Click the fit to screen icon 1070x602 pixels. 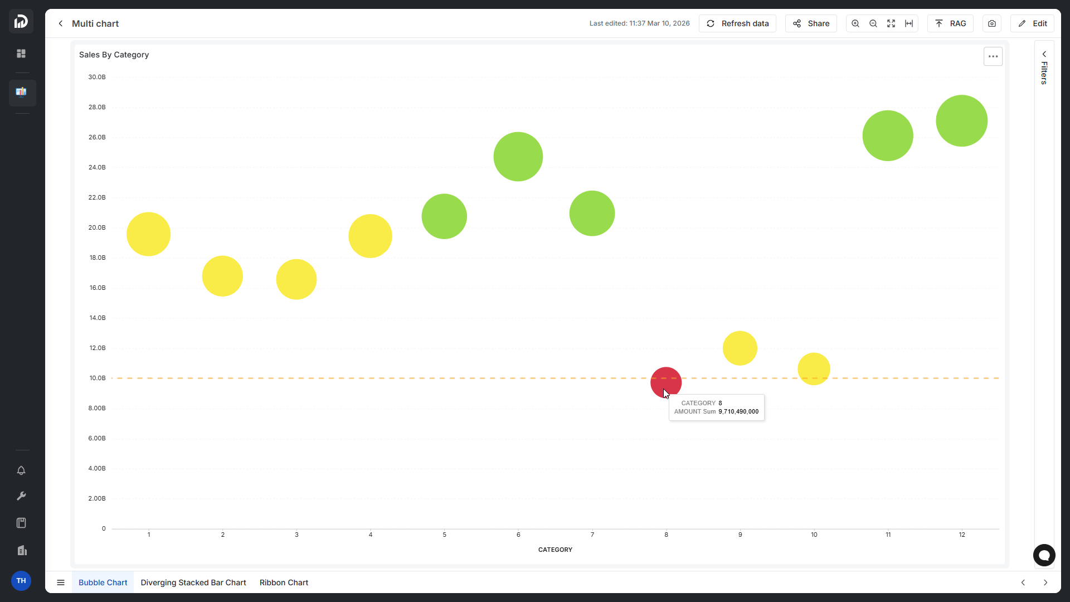point(891,23)
